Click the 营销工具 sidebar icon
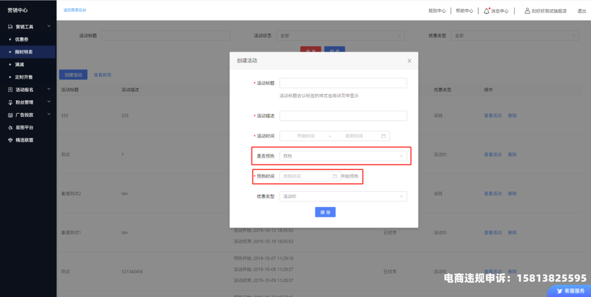The width and height of the screenshot is (591, 297). pos(10,27)
